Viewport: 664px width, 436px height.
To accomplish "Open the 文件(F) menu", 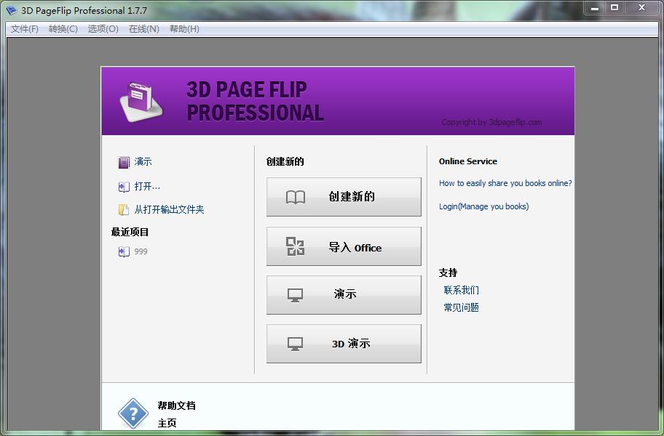I will pyautogui.click(x=25, y=29).
